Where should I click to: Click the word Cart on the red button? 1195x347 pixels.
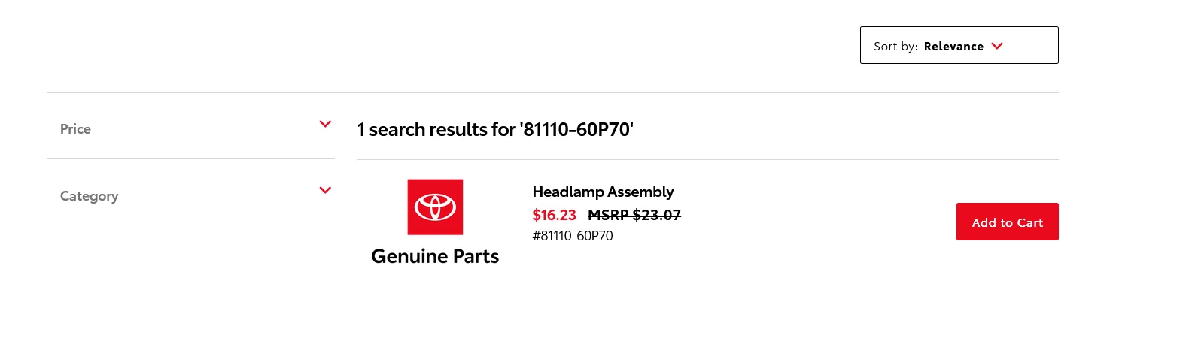(x=1030, y=222)
